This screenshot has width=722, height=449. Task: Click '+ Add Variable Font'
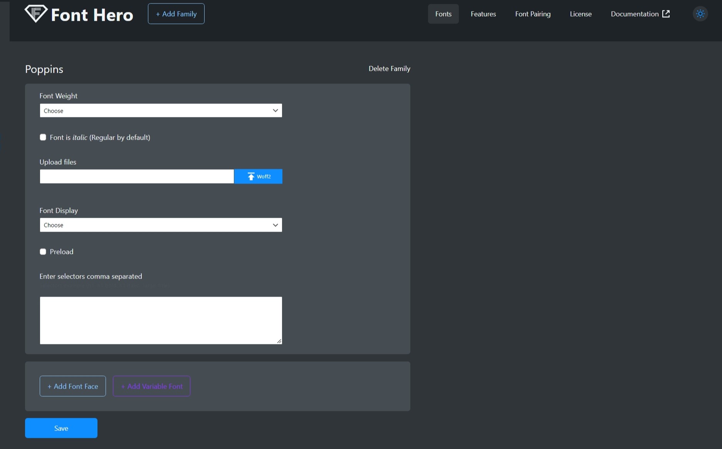click(x=151, y=386)
